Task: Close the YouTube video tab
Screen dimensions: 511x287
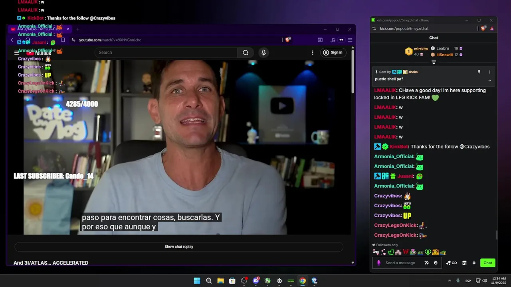Action: click(68, 29)
